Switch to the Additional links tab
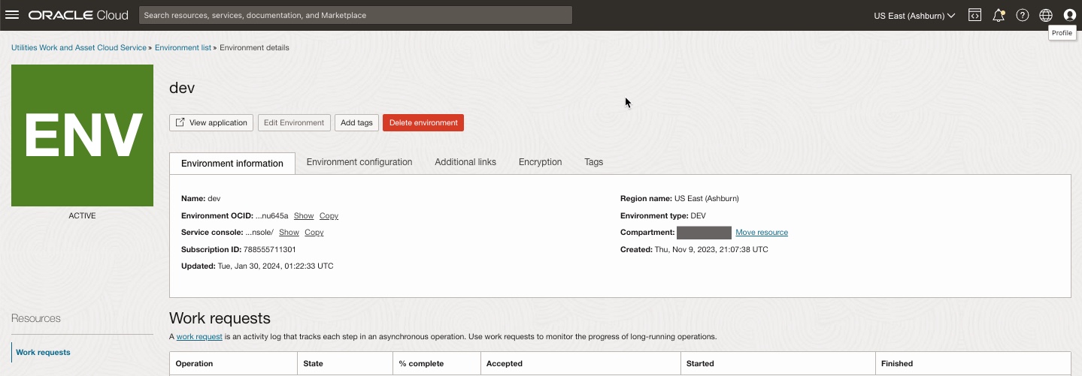The height and width of the screenshot is (376, 1082). click(x=465, y=162)
